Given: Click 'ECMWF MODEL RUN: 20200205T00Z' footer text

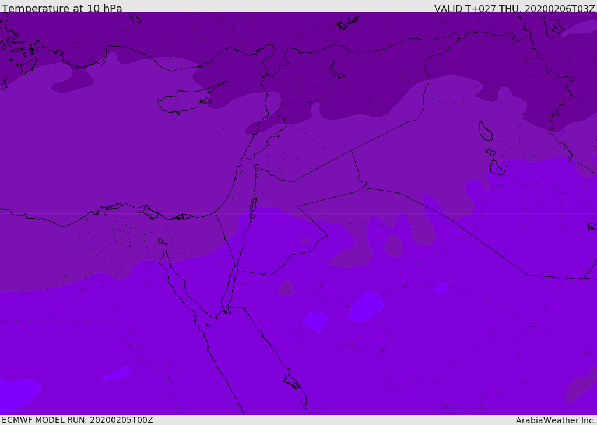Looking at the screenshot, I should coord(78,420).
